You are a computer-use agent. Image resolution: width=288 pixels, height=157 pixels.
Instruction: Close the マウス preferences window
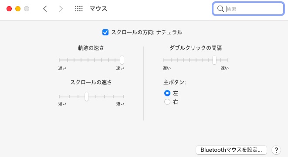pyautogui.click(x=9, y=9)
